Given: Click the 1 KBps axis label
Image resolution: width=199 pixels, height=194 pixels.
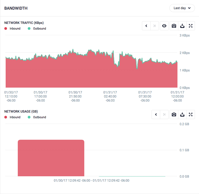Looking at the screenshot, I should pos(184,70).
